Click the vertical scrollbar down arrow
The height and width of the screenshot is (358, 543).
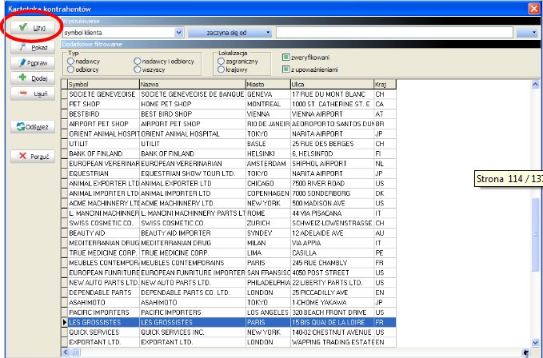pos(535,343)
